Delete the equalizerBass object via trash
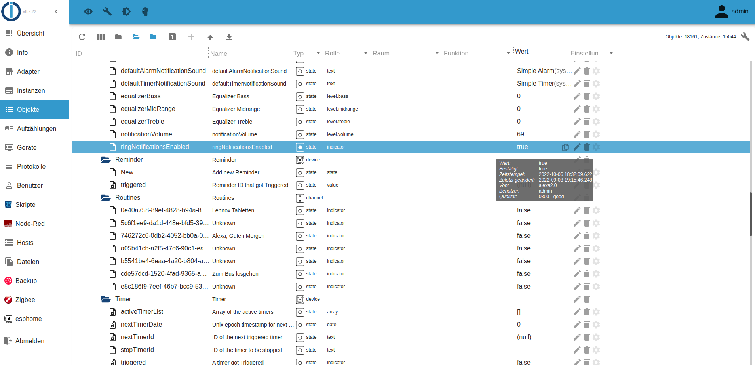The height and width of the screenshot is (365, 755). pyautogui.click(x=587, y=96)
